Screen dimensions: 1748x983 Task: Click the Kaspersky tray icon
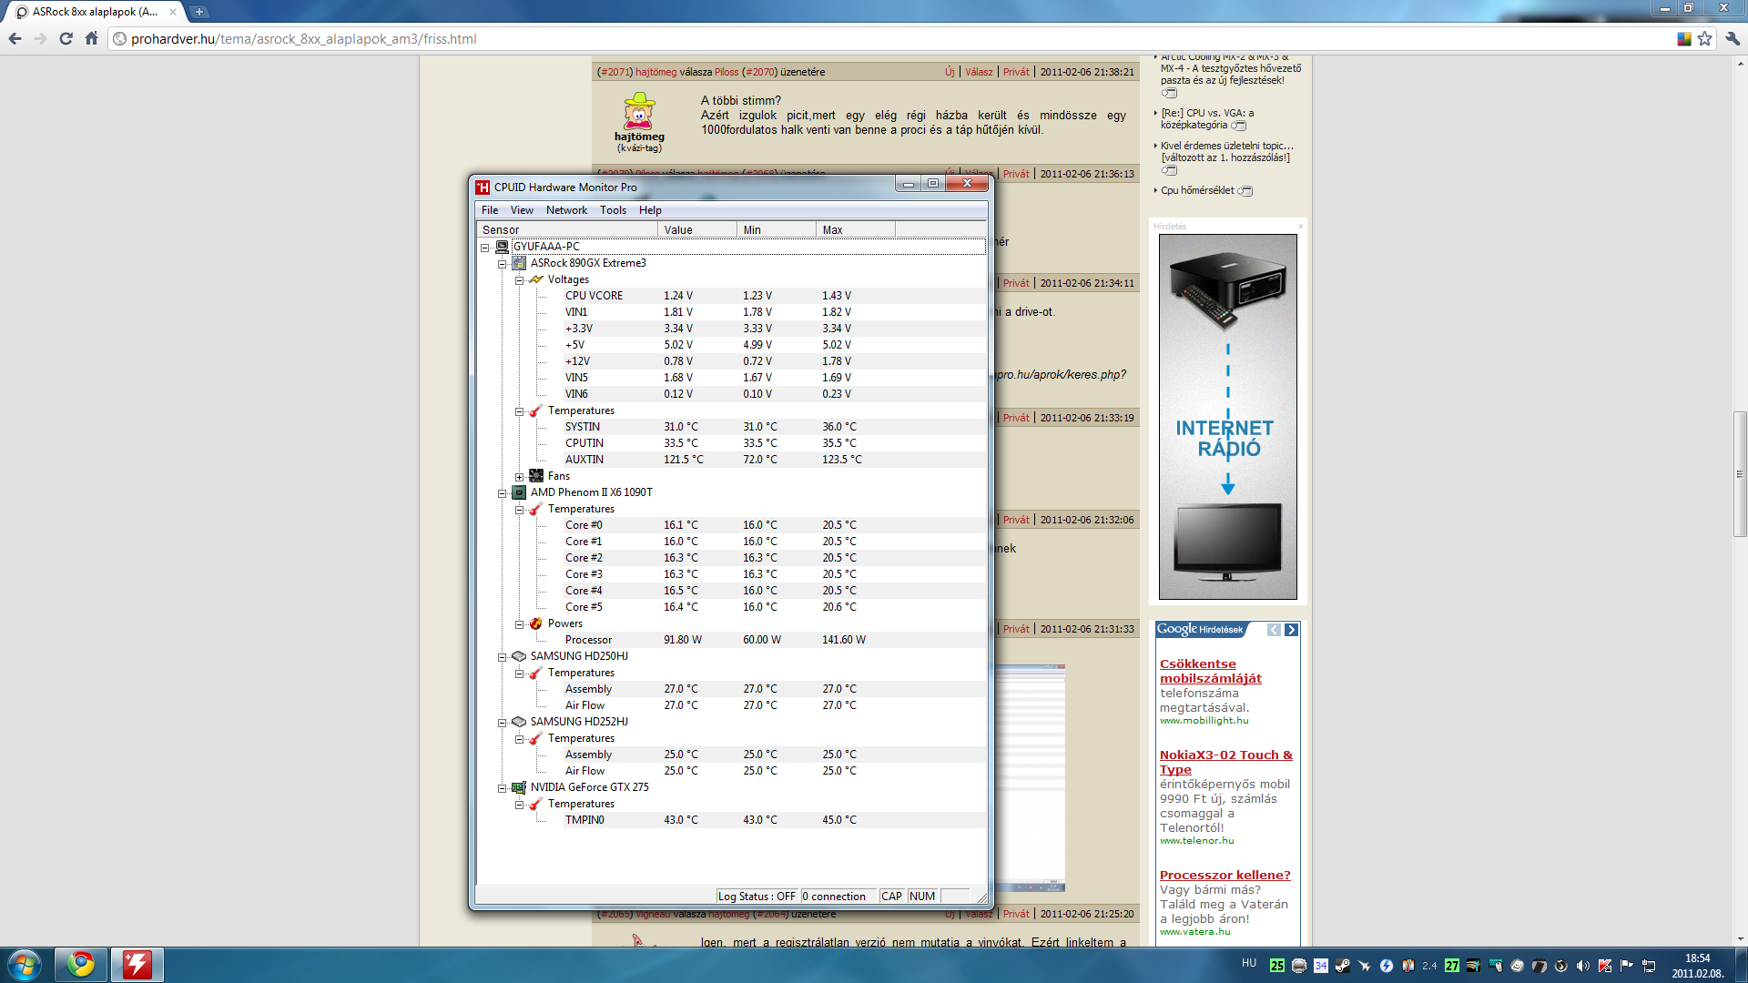pos(1605,966)
